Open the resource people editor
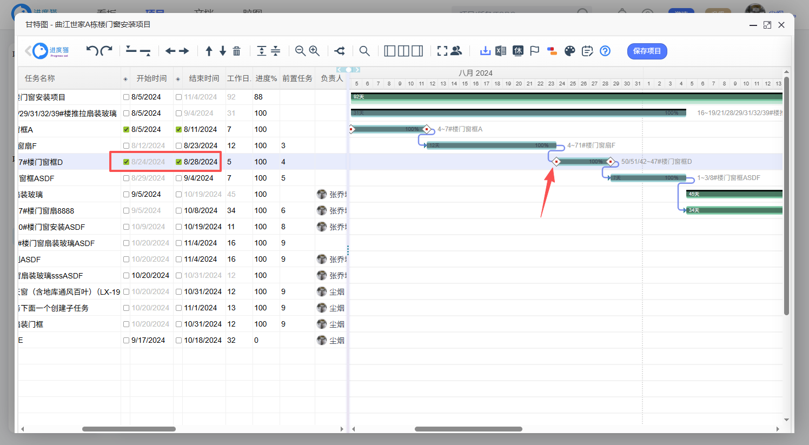Screen dimensions: 809x445 pos(456,51)
